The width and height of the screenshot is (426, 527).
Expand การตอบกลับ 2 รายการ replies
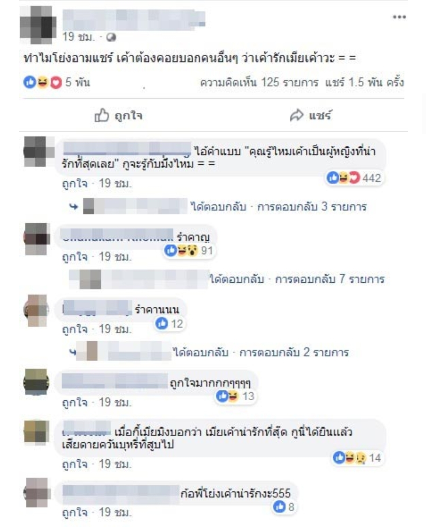tap(294, 352)
